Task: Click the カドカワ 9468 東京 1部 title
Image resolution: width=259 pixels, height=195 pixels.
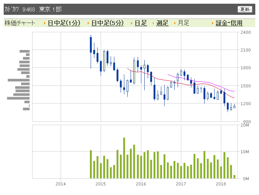Action: (x=33, y=9)
